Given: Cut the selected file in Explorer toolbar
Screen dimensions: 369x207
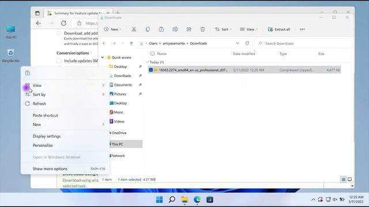Looking at the screenshot, I should [x=134, y=29].
